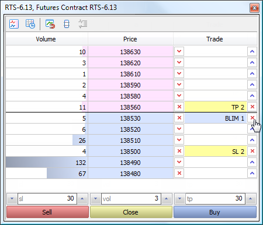Image resolution: width=263 pixels, height=225 pixels.
Task: Click the vol input field
Action: (131, 199)
